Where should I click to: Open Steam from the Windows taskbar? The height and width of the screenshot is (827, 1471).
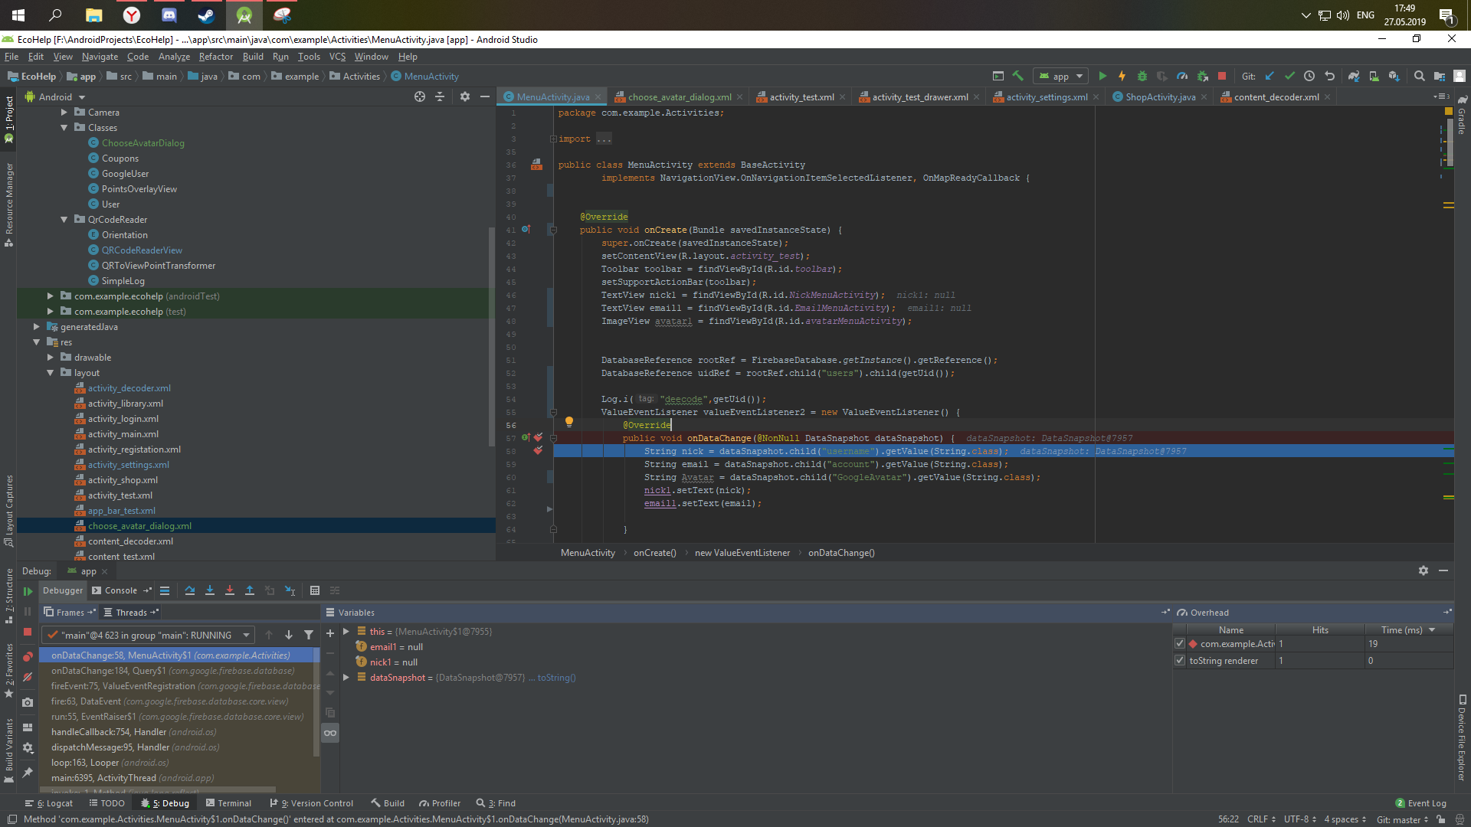[206, 15]
